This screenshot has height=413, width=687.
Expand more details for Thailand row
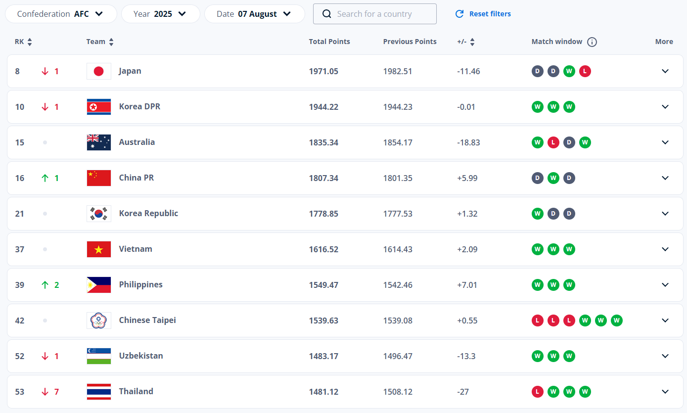click(665, 392)
